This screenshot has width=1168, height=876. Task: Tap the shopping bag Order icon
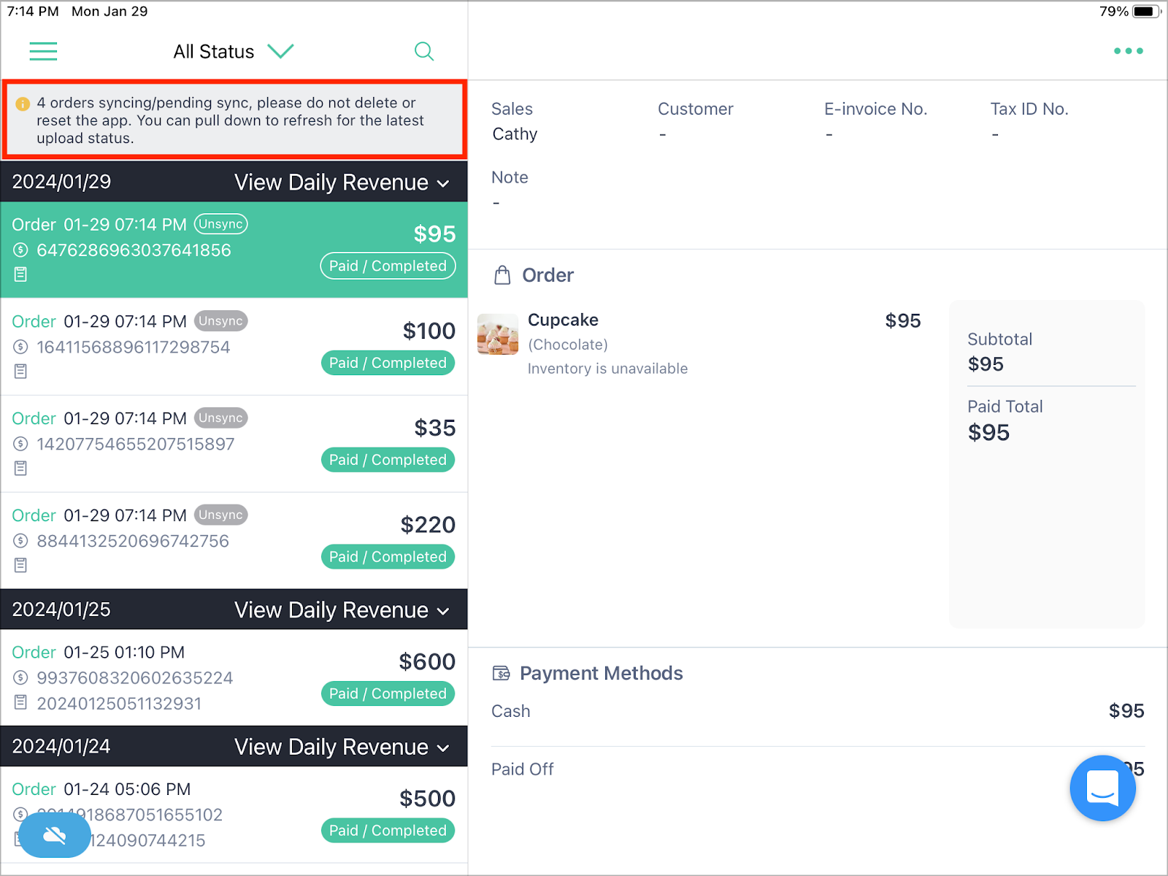coord(502,275)
